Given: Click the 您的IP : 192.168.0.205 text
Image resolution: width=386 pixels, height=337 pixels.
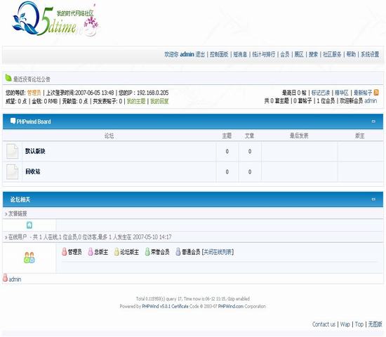Looking at the screenshot, I should click(143, 93).
